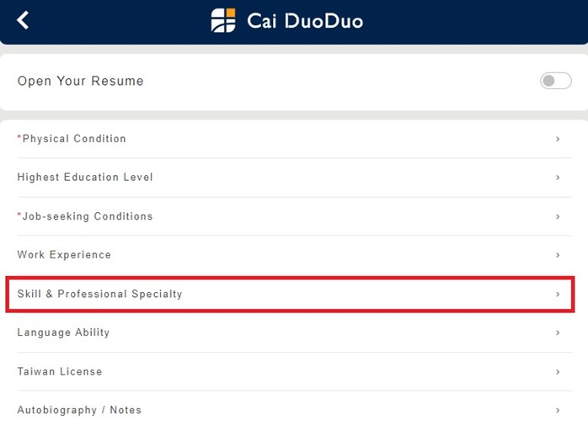Open the Physical Condition section
588x425 pixels.
click(x=74, y=139)
